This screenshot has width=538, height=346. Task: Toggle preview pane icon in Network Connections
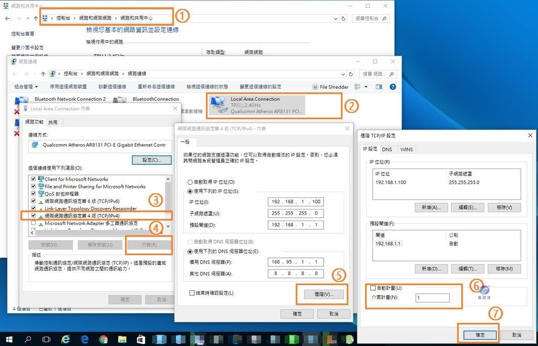[x=379, y=87]
